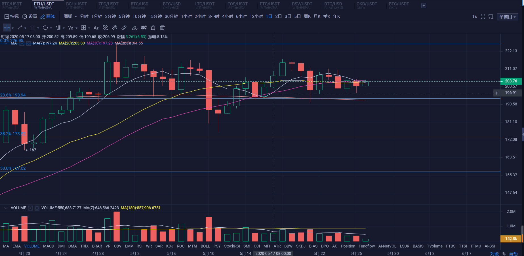524x256 pixels.
Task: Click the 2020-05-17 08:00:00 time marker
Action: pyautogui.click(x=273, y=253)
